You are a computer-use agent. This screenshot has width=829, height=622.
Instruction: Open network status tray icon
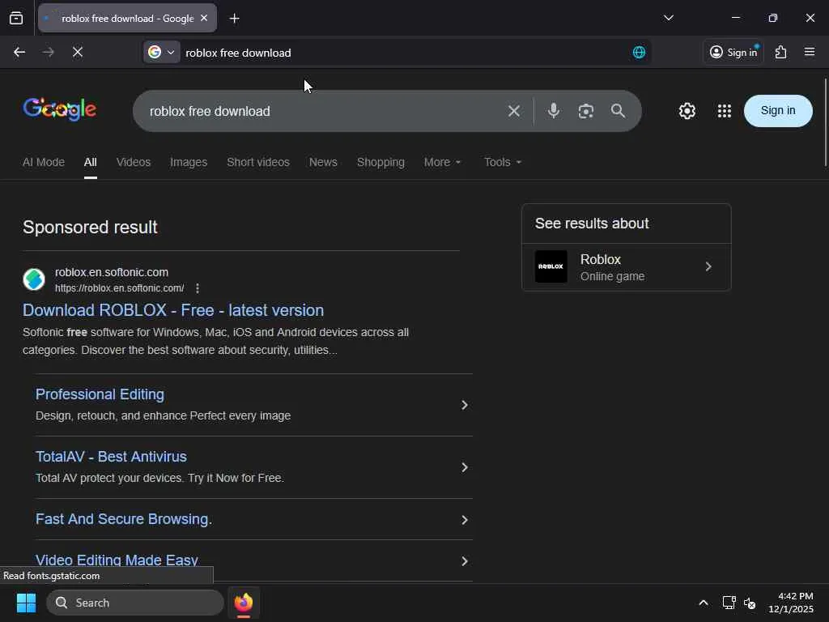tap(729, 603)
